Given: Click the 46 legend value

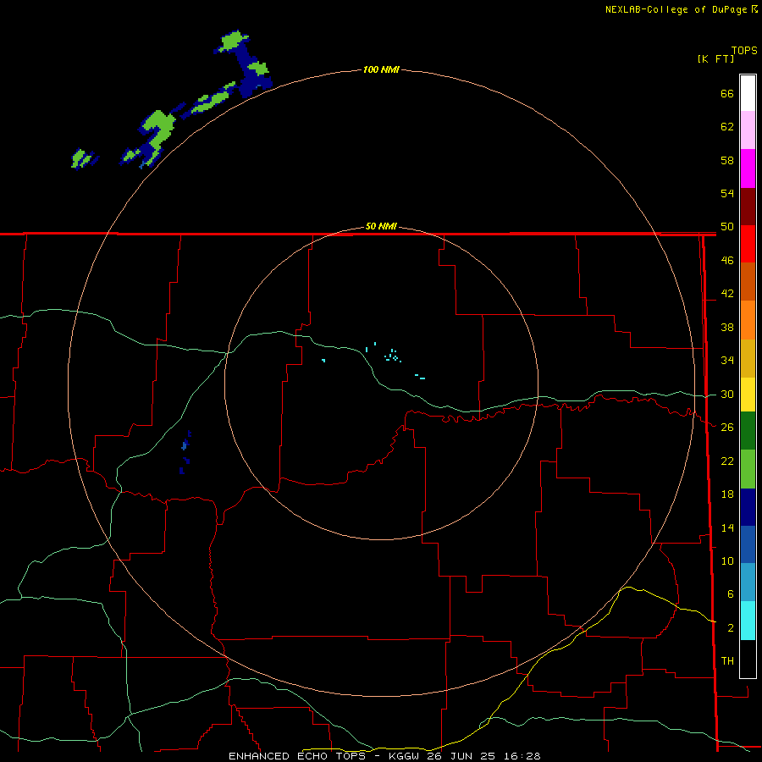Looking at the screenshot, I should (x=727, y=261).
